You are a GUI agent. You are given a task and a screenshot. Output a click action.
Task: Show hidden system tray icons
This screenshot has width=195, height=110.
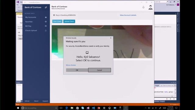click(x=146, y=108)
